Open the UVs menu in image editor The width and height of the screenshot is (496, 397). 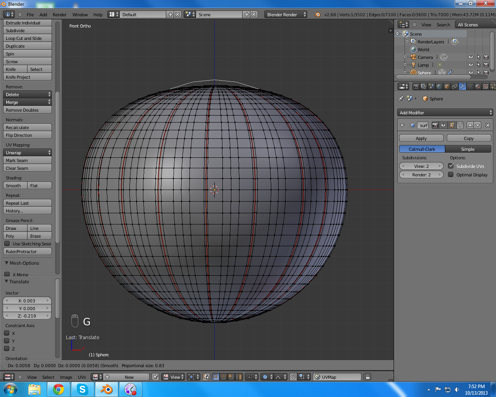pyautogui.click(x=82, y=377)
